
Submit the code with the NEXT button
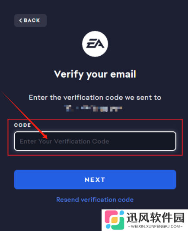pyautogui.click(x=95, y=180)
